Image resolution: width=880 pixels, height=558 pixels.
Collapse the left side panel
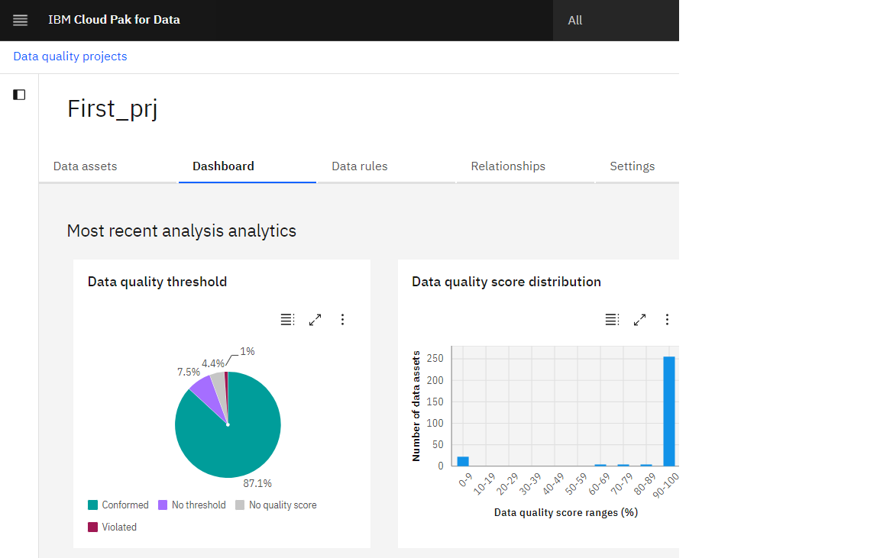(18, 94)
